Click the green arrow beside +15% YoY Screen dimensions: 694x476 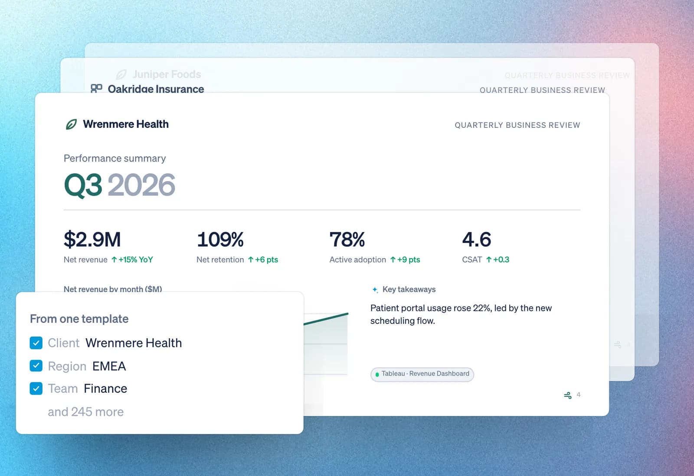pos(114,259)
